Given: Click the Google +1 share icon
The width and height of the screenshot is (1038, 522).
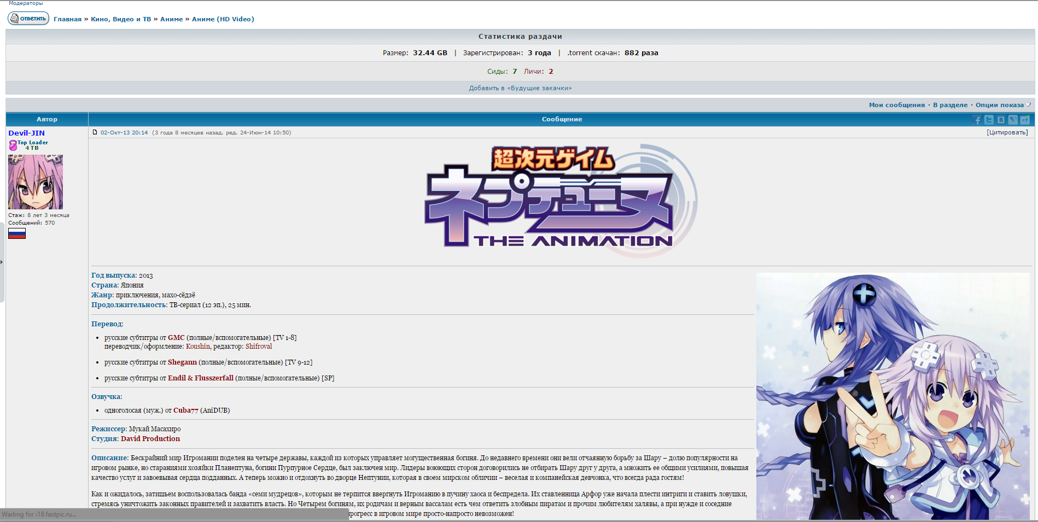Looking at the screenshot, I should [1025, 120].
